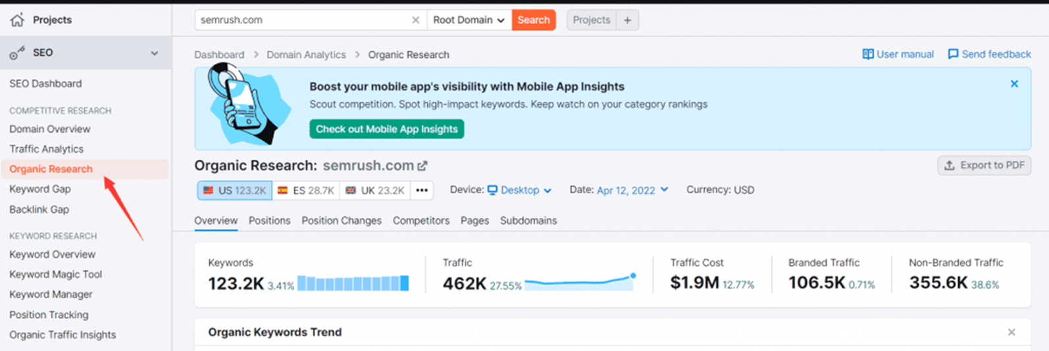Open Position Tracking in the sidebar
The width and height of the screenshot is (1049, 351).
coord(49,315)
